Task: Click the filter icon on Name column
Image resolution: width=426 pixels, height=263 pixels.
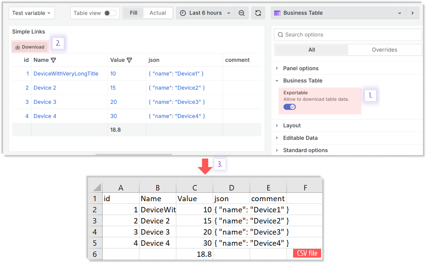Action: point(53,60)
